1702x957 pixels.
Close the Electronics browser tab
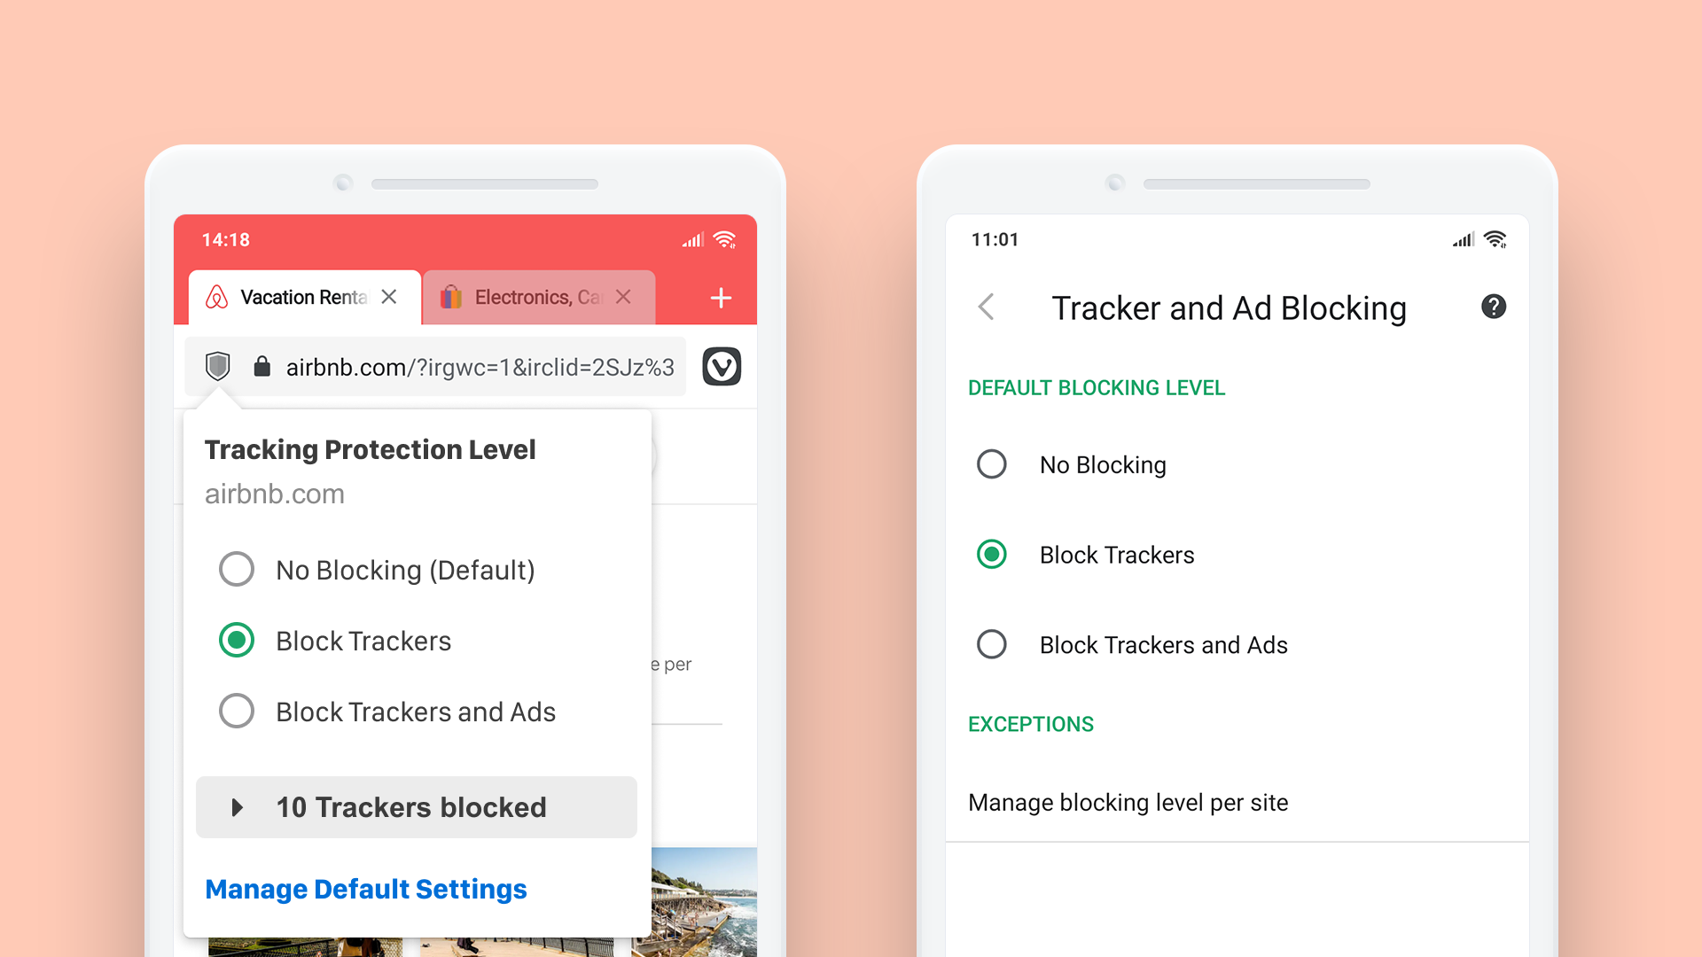click(x=625, y=296)
